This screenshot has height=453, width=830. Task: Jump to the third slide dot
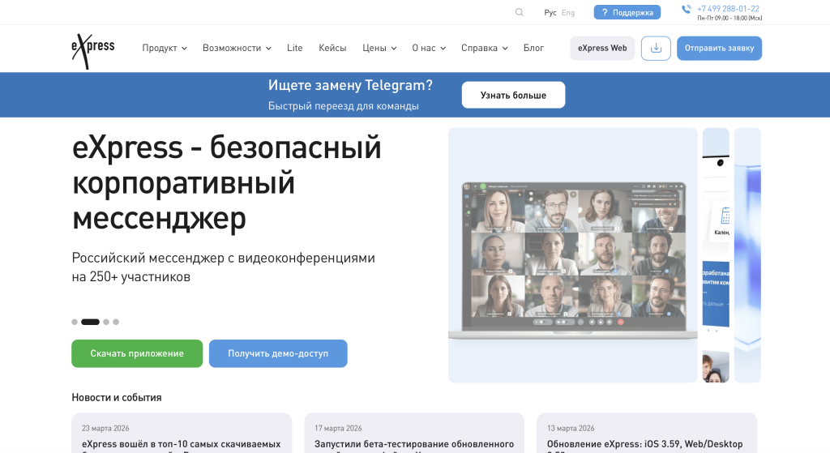click(x=106, y=322)
